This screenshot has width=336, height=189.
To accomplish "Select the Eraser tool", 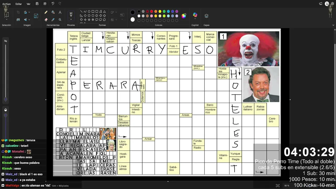I will [46, 20].
